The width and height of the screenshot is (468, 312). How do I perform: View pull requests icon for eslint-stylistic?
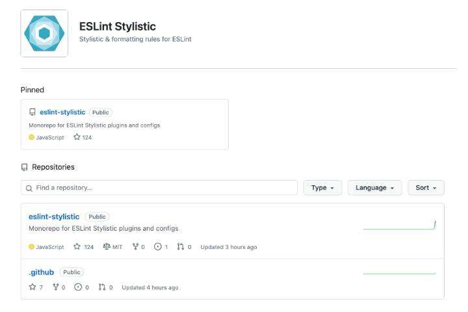tap(181, 247)
